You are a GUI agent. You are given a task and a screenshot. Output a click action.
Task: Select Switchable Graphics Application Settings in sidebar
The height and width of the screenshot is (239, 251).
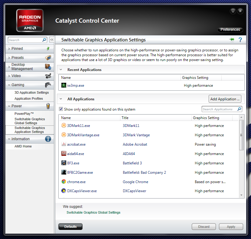click(x=30, y=130)
